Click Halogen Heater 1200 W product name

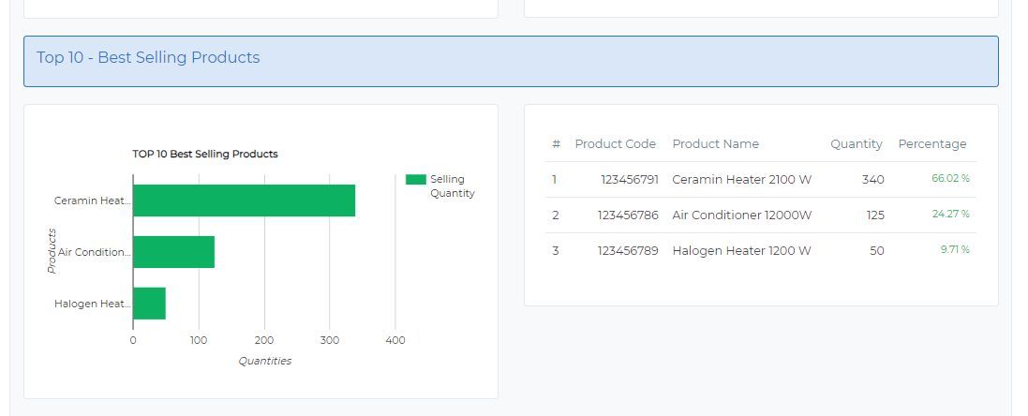pyautogui.click(x=741, y=251)
